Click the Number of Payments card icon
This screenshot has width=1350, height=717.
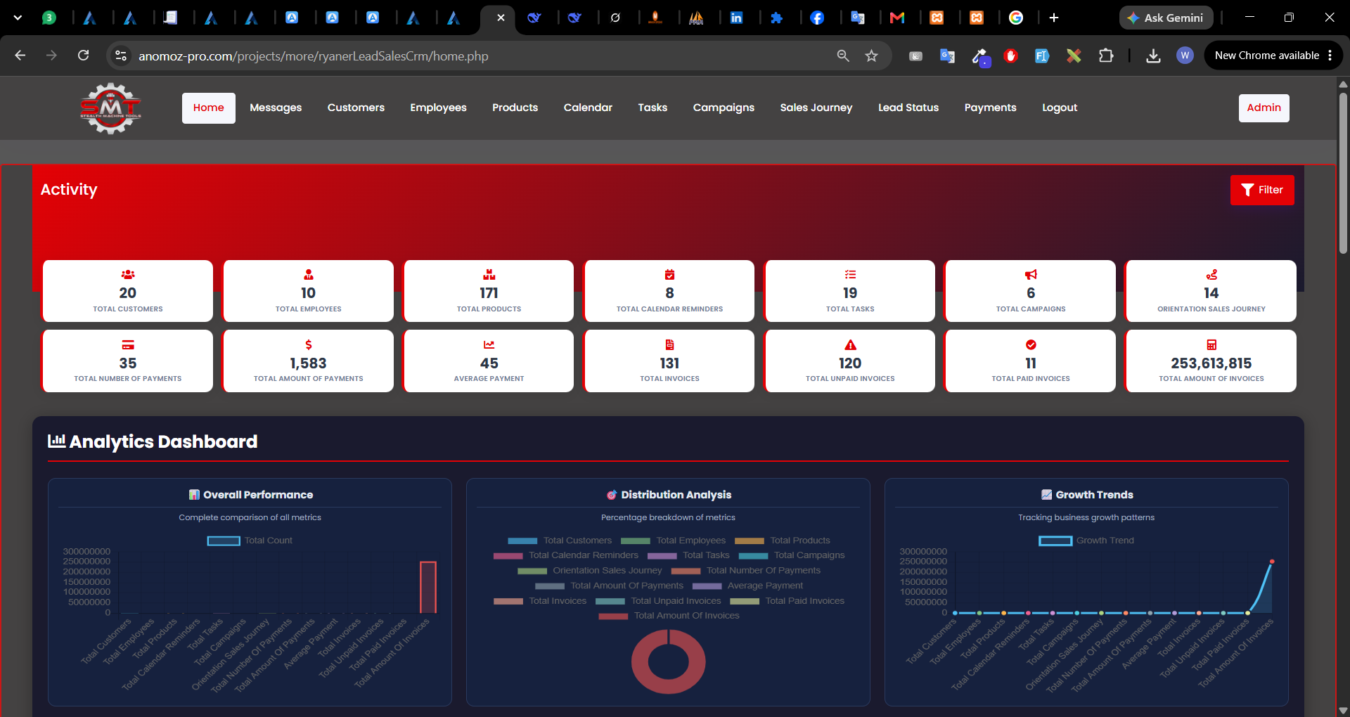point(128,345)
